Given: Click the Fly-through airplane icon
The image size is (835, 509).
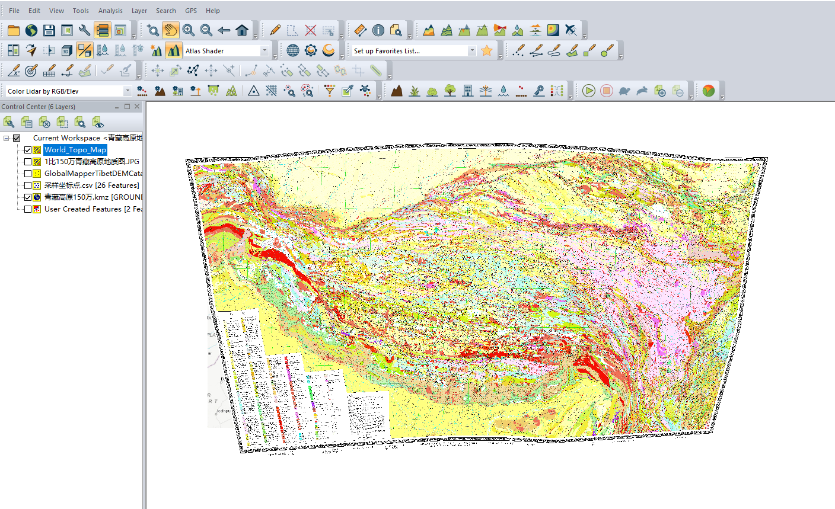Looking at the screenshot, I should (x=571, y=30).
